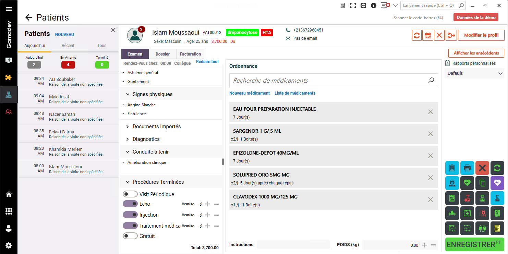Enable the Visit Périodique toggle
Viewport: 508px width, 254px height.
coord(130,194)
